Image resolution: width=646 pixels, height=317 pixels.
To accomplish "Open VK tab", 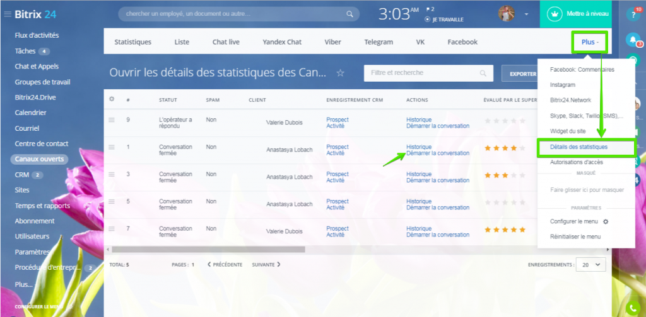I will [x=420, y=42].
